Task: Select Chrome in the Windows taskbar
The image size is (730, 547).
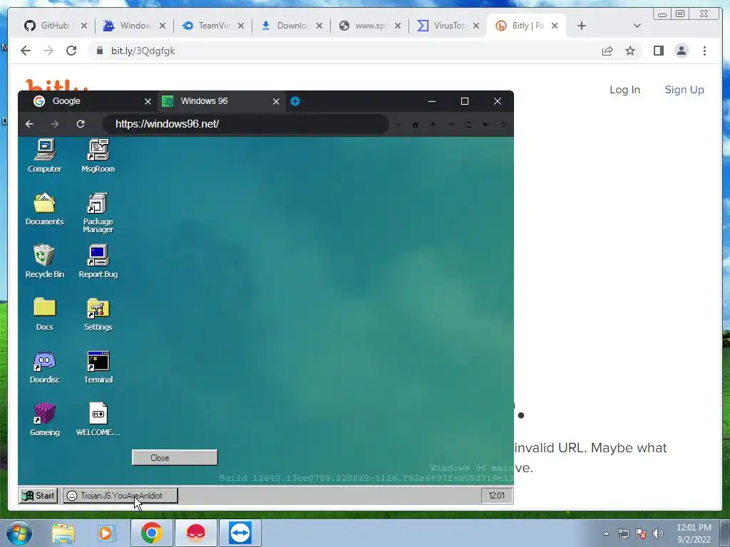Action: pyautogui.click(x=151, y=533)
